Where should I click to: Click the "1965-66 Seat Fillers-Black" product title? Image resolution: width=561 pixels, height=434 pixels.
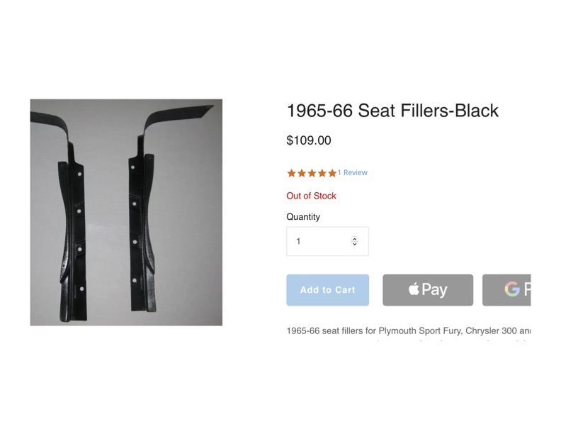[392, 111]
